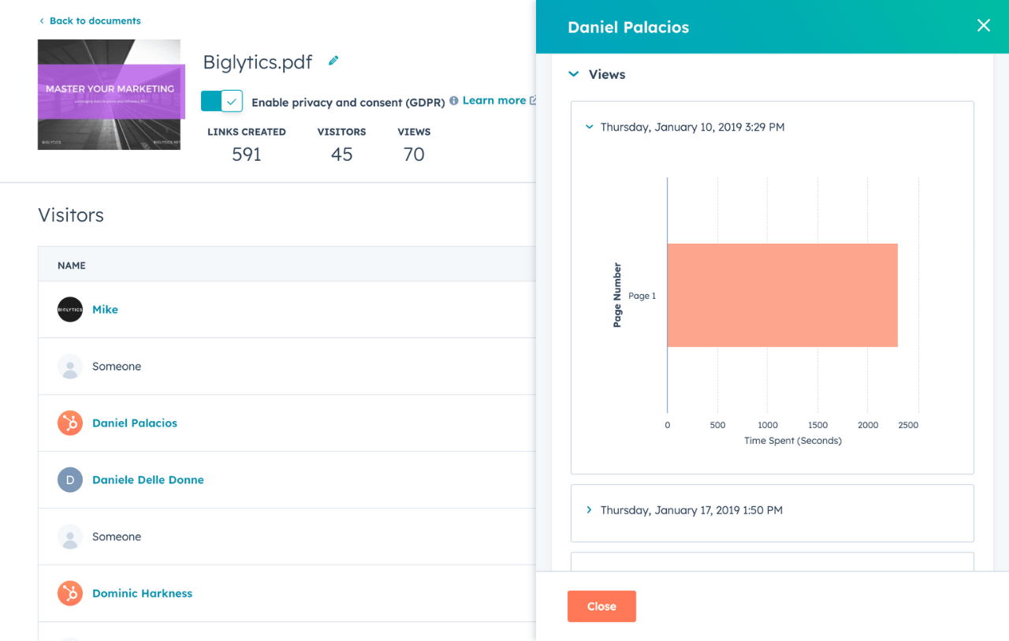This screenshot has height=641, width=1009.
Task: Click the pencil icon beside Biglytics.pdf
Action: (333, 61)
